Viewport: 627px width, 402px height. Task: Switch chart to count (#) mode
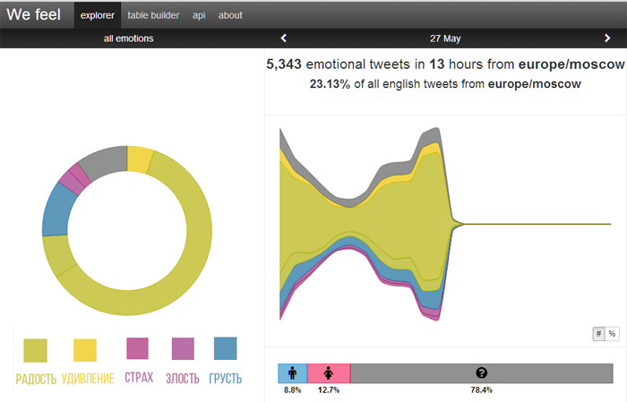(598, 334)
